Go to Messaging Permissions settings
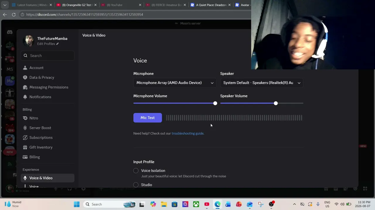This screenshot has width=375, height=210. click(x=47, y=87)
